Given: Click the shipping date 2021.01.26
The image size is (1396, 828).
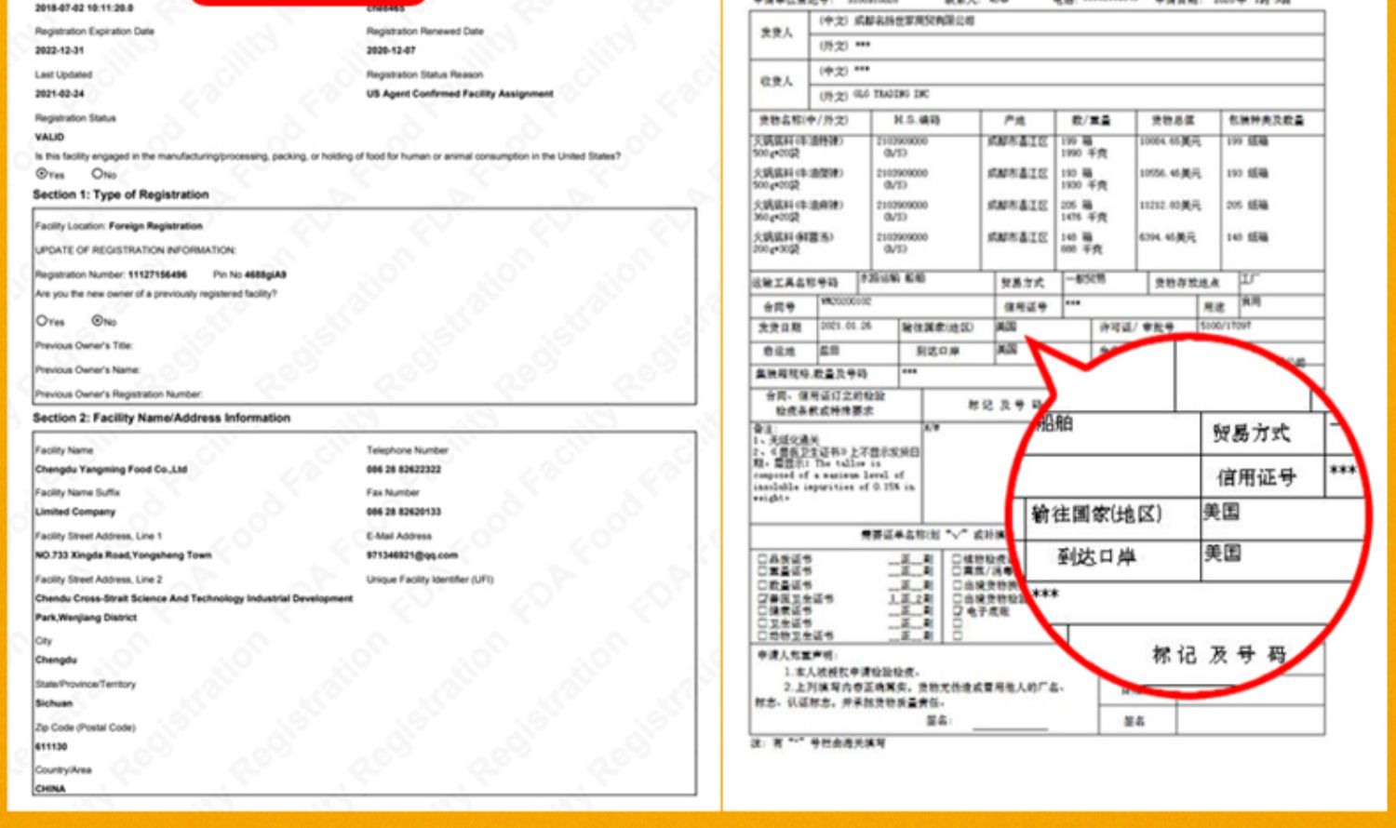Looking at the screenshot, I should 846,327.
